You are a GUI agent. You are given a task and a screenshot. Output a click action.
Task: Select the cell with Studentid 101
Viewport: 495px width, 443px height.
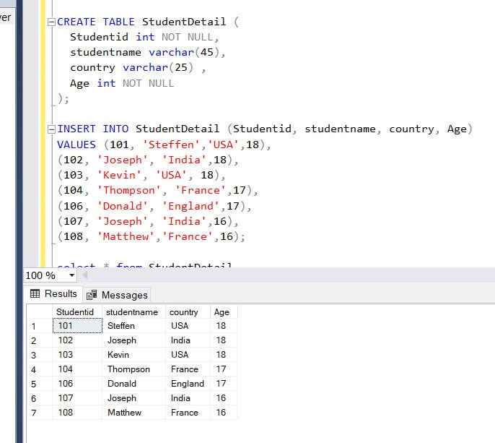[77, 326]
